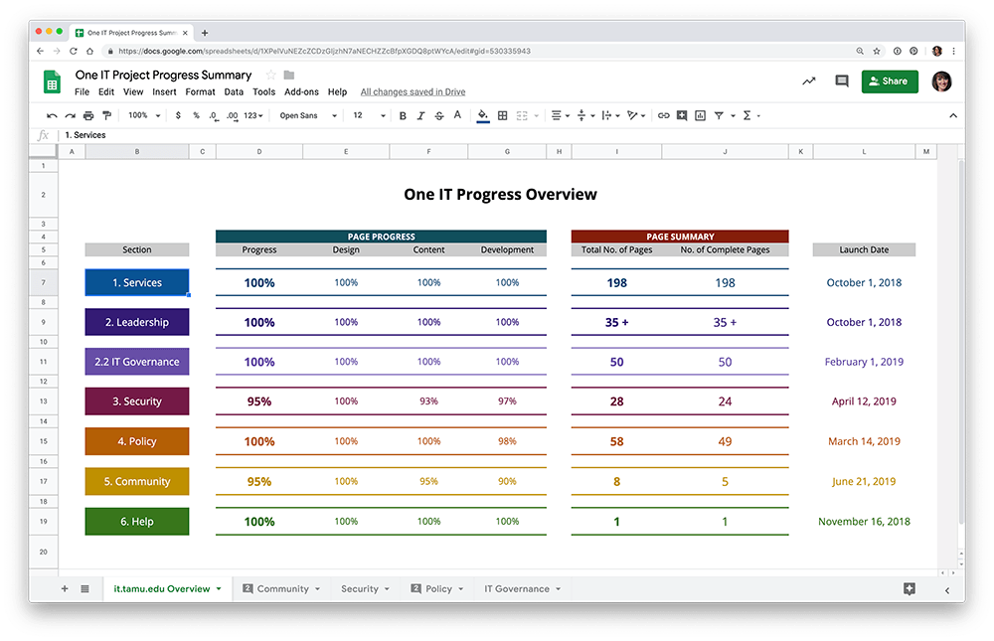Open the font size dropdown
994x641 pixels.
369,115
